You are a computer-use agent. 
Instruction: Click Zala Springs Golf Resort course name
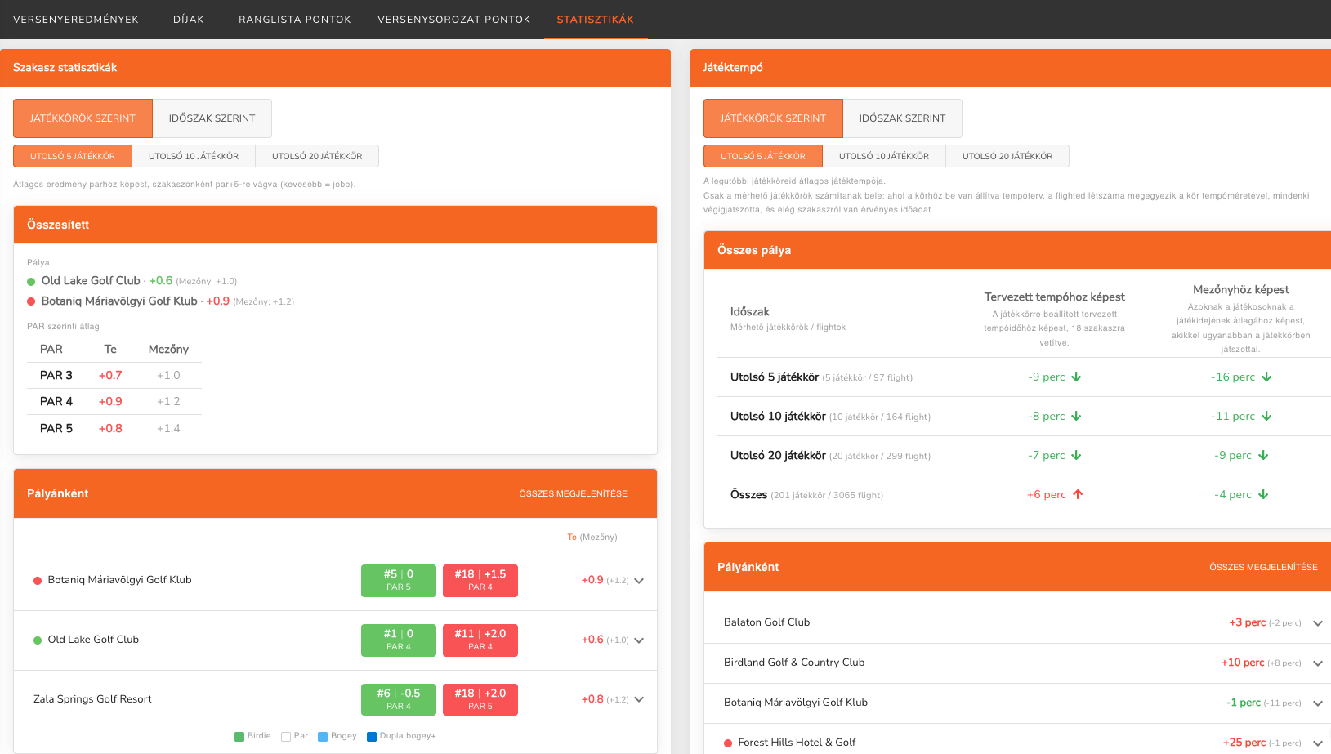coord(92,698)
